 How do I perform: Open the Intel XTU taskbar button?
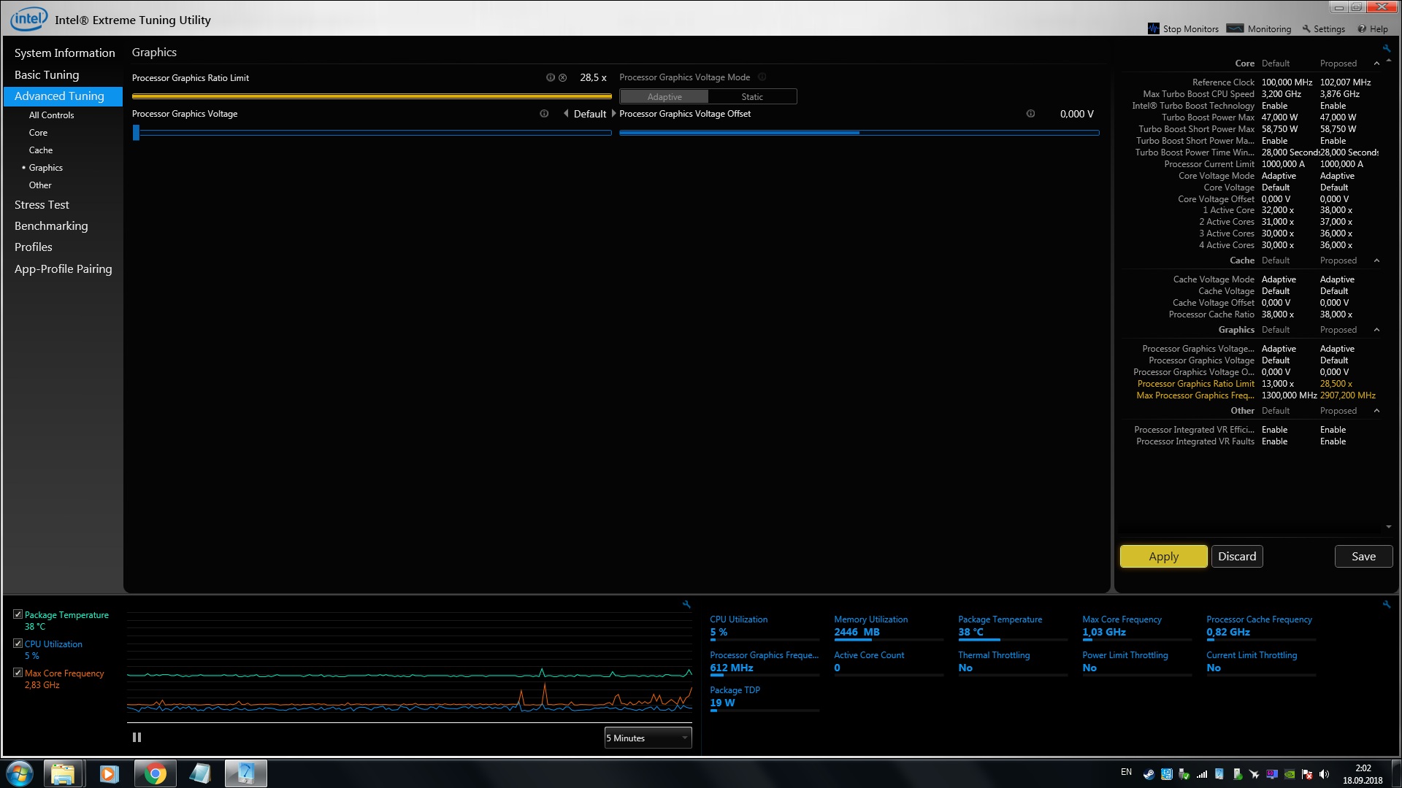click(x=245, y=773)
